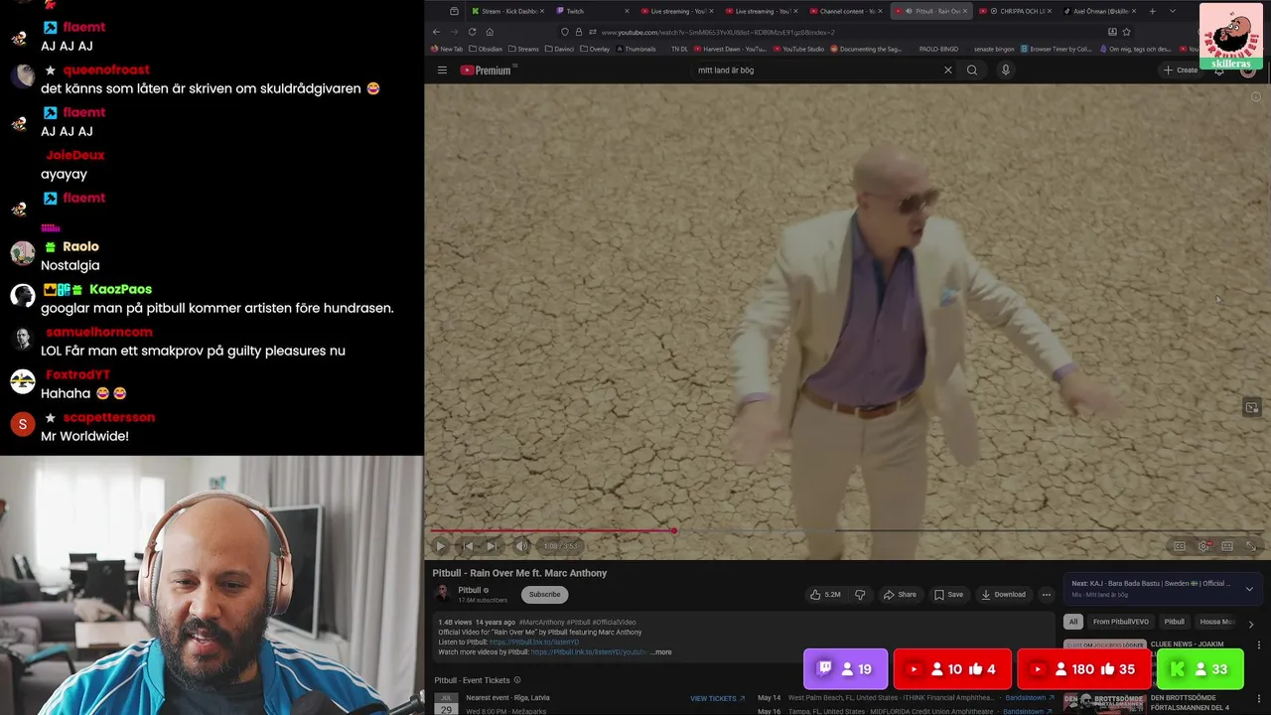Image resolution: width=1271 pixels, height=715 pixels.
Task: Enter fullscreen in the video player
Action: pyautogui.click(x=1251, y=546)
